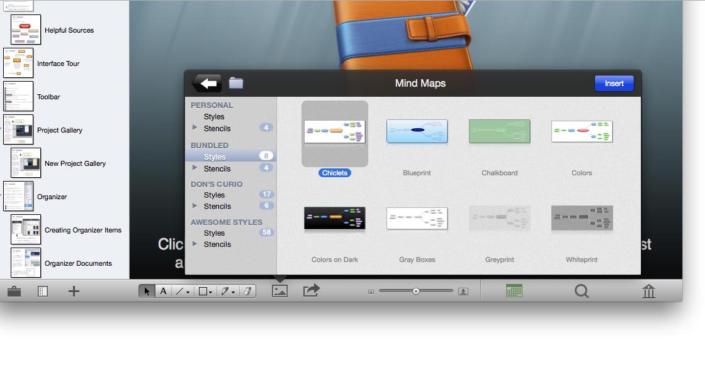Image resolution: width=705 pixels, height=377 pixels.
Task: Open the calendar icon in toolbar
Action: [514, 291]
